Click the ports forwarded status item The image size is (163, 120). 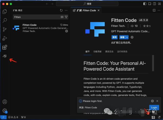[x=23, y=117]
